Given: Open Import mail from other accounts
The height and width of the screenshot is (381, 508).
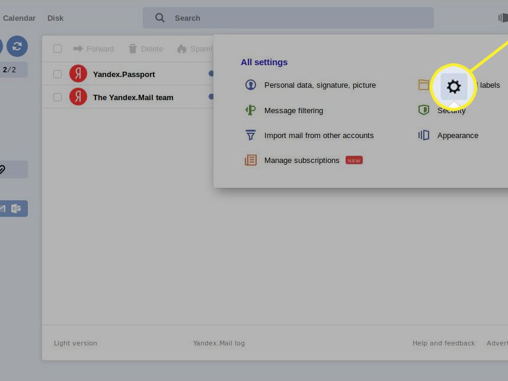Looking at the screenshot, I should (x=319, y=136).
